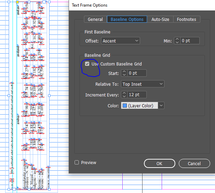215x193 pixels.
Task: Click the right-middle handle of text frame
Action: click(49, 95)
